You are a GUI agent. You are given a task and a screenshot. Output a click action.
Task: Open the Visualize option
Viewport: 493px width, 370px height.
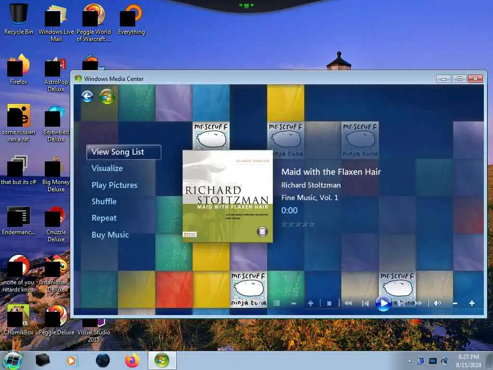[x=107, y=168]
